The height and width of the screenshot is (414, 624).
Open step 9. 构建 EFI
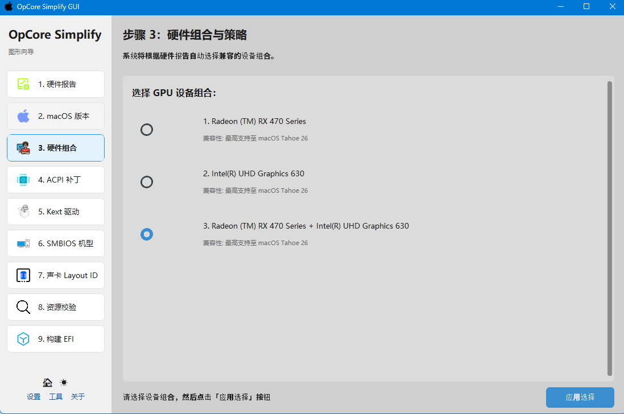tap(56, 339)
